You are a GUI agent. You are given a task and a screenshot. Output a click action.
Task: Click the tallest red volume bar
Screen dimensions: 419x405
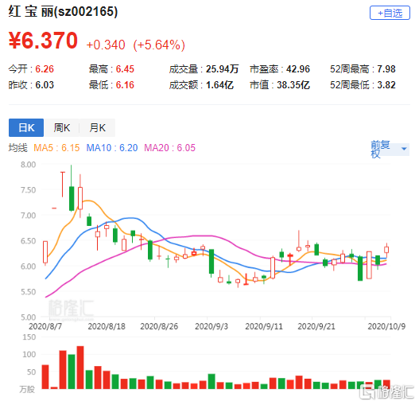[80, 368]
